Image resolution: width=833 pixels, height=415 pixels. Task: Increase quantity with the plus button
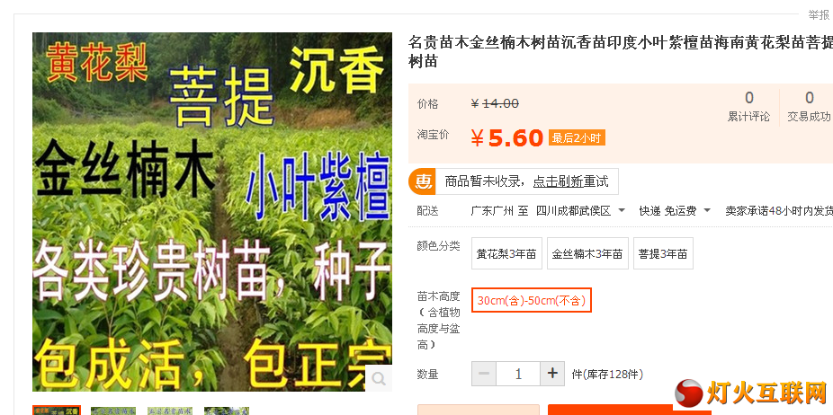click(x=552, y=374)
